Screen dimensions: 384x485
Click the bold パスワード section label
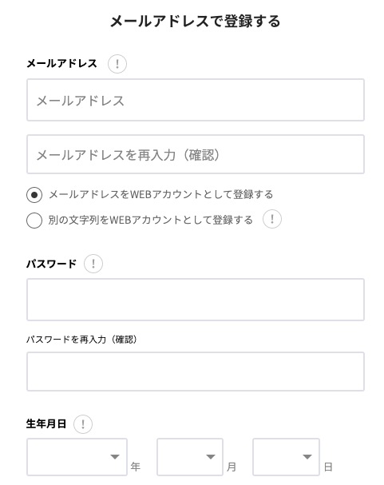tap(51, 264)
